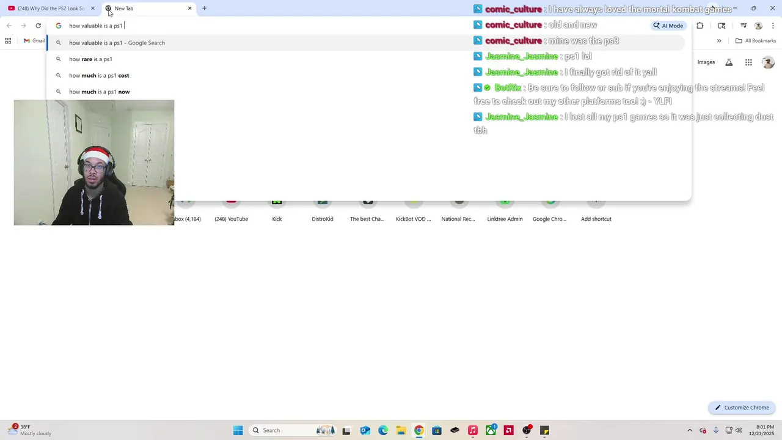Open the weather widget showing 38°F
The width and height of the screenshot is (782, 440).
31,430
